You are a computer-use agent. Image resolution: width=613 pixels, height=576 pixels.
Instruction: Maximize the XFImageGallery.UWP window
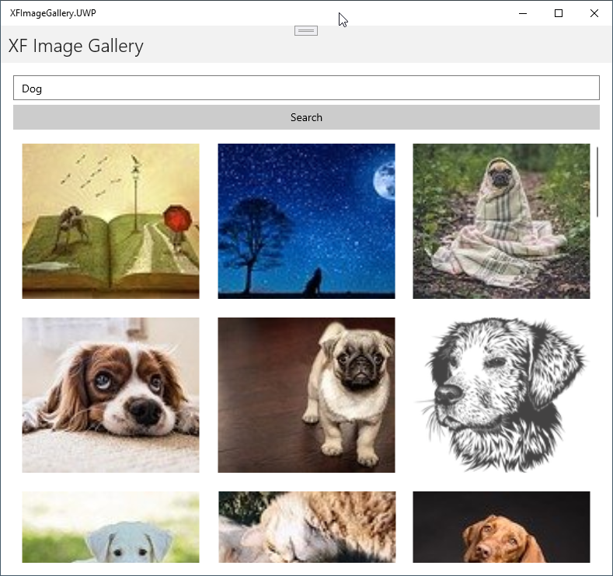click(x=558, y=13)
